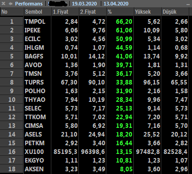
Task: Sort by the Sembol column header
Action: (x=38, y=12)
